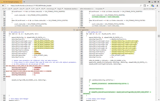160x101 pixels.
Task: Click removed line '#if SOC_MODEL' on left
Action: pos(27,66)
